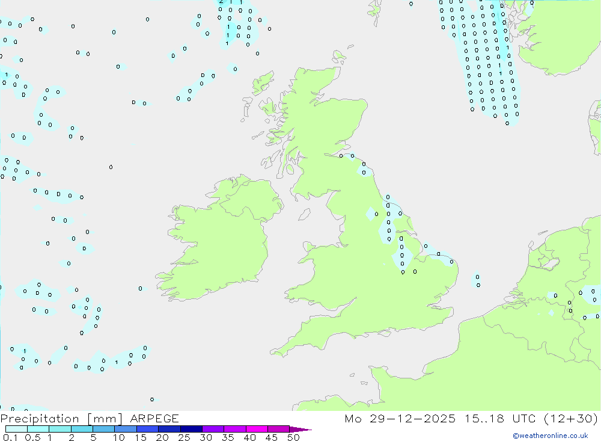Click the legend label '15'
Screen dimensions: 601x441
point(141,437)
